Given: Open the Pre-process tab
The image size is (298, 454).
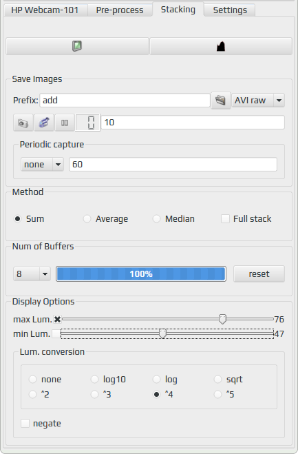Looking at the screenshot, I should point(120,10).
